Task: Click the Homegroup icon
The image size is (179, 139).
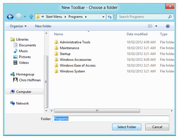Action: 13,74
